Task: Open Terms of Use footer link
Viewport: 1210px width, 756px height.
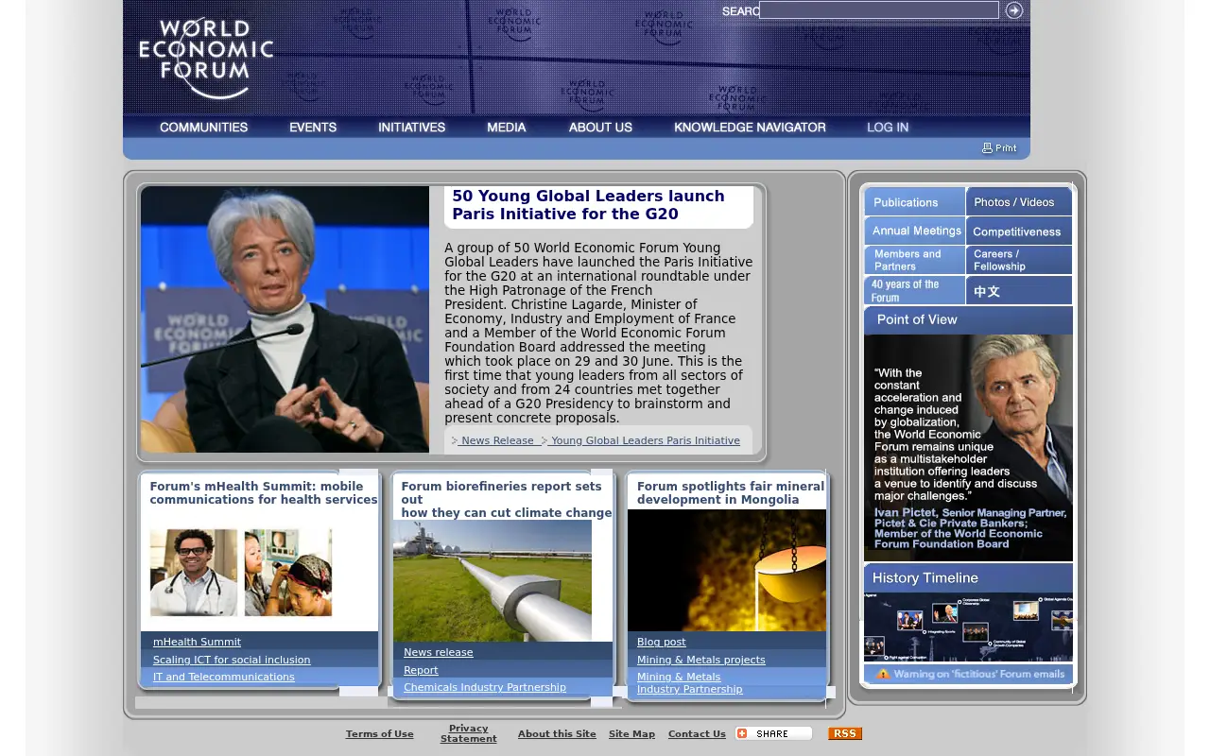Action: click(380, 734)
